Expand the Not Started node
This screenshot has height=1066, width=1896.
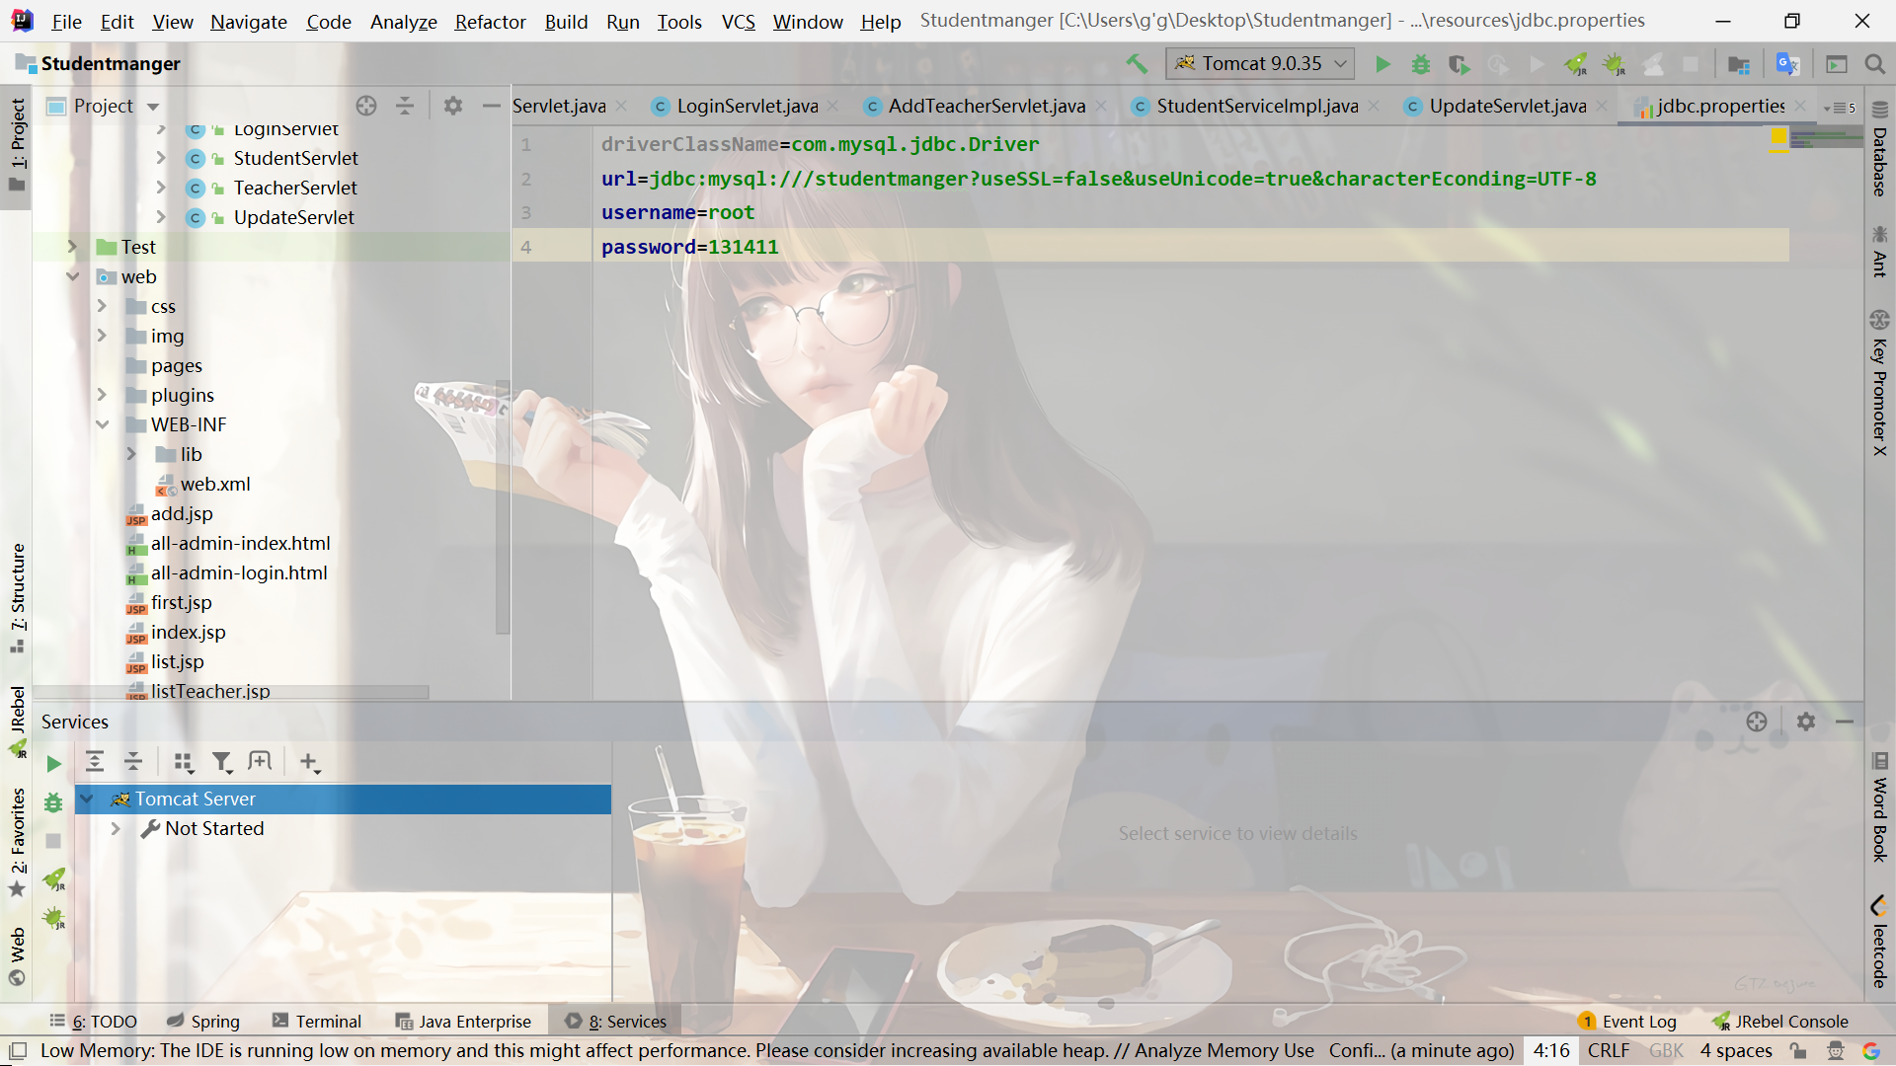116,828
